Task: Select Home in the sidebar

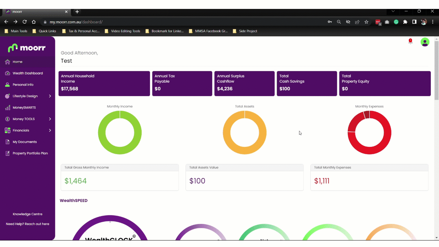Action: 27,62
